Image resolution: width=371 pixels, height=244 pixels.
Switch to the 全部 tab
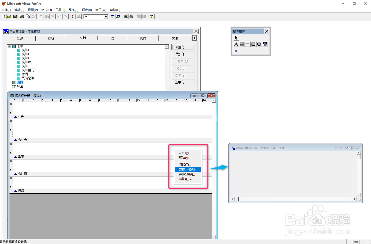pyautogui.click(x=20, y=38)
